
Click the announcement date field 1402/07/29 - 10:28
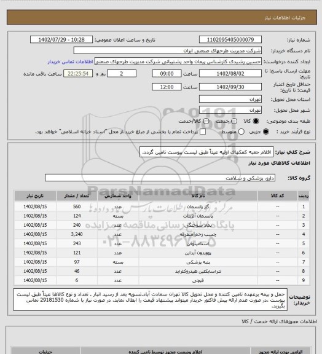coord(61,40)
